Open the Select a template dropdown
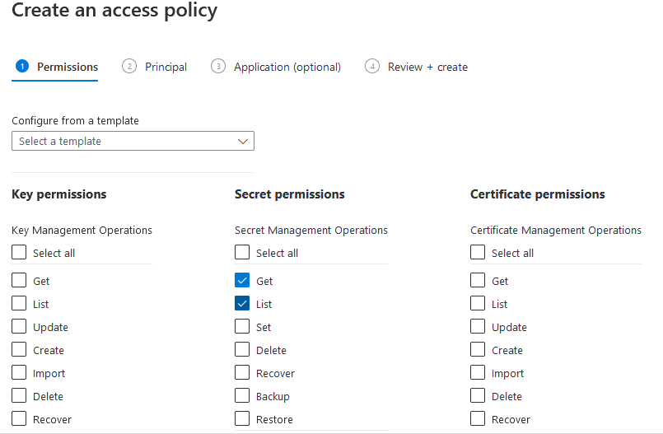This screenshot has height=434, width=663. [x=133, y=141]
